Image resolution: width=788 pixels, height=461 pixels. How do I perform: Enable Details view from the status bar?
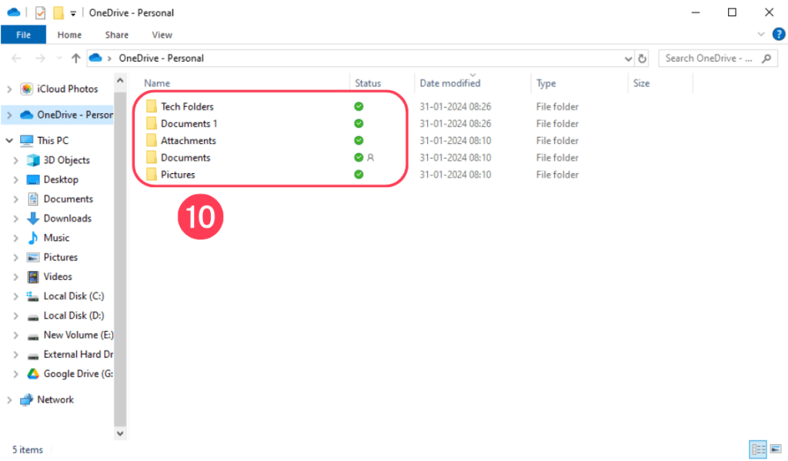(x=758, y=449)
